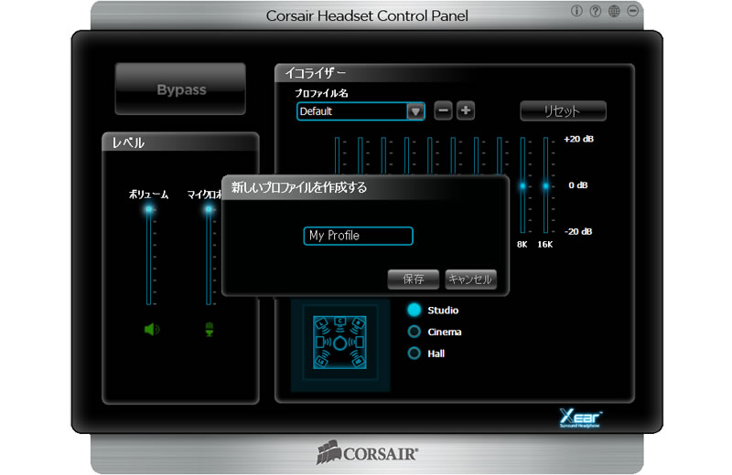Viewport: 732px width, 475px height.
Task: Minimize the Corsair control panel
Action: [632, 10]
